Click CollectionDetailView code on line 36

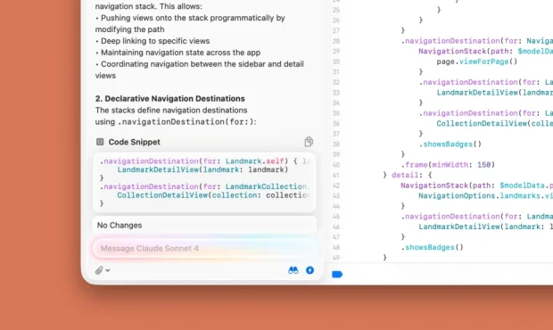tap(494, 123)
